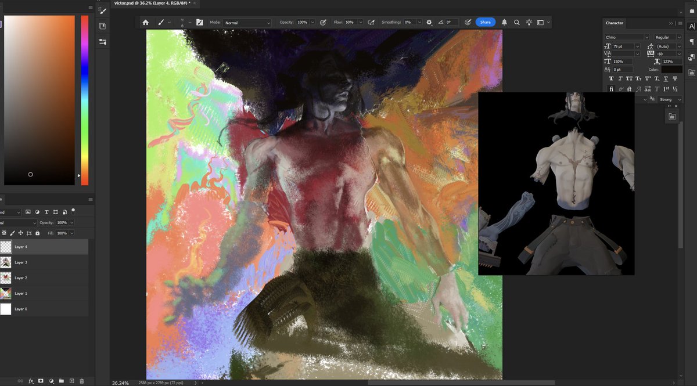Open smoothing options gear icon

click(429, 23)
